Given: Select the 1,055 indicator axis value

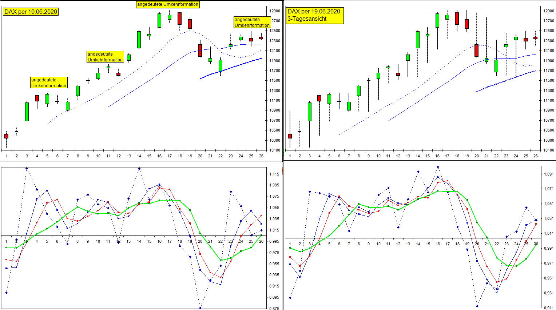Looking at the screenshot, I should coord(275,208).
